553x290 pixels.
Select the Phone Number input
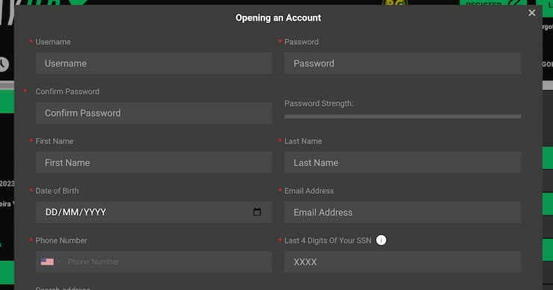click(167, 262)
